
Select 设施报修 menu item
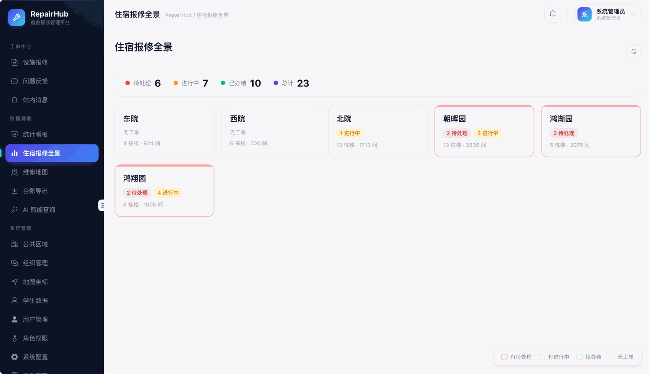[52, 62]
